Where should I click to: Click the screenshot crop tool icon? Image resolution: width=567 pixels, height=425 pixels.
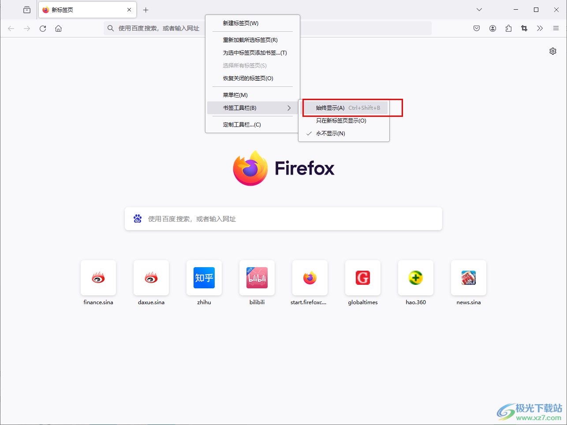[x=524, y=28]
